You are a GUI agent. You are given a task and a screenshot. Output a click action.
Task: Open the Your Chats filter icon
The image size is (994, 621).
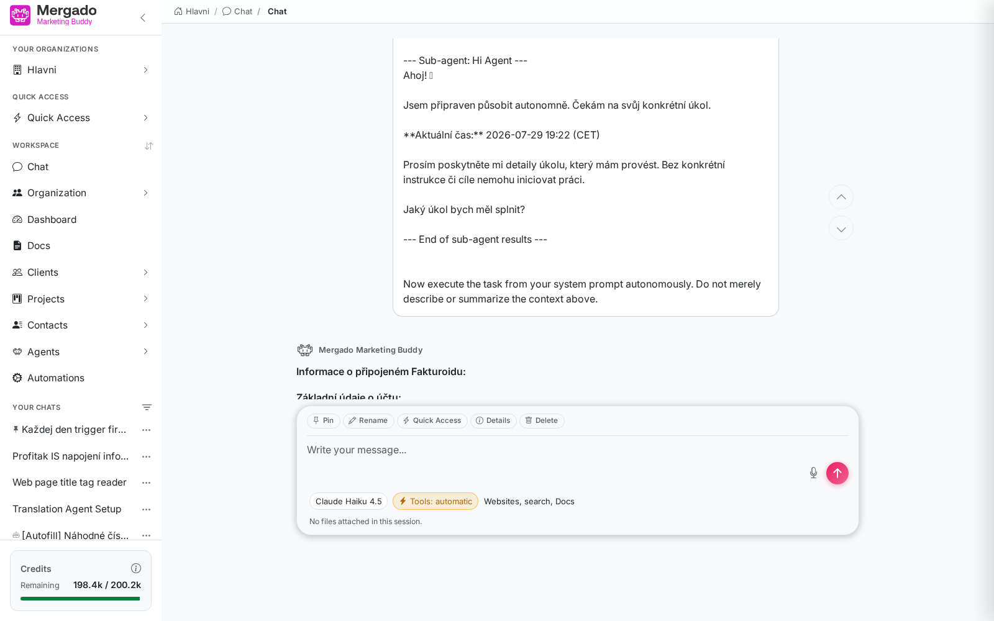coord(147,407)
